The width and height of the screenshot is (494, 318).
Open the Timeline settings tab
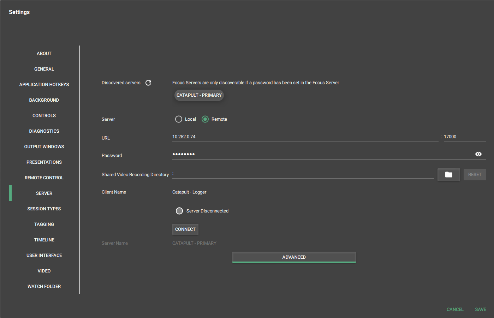click(44, 240)
